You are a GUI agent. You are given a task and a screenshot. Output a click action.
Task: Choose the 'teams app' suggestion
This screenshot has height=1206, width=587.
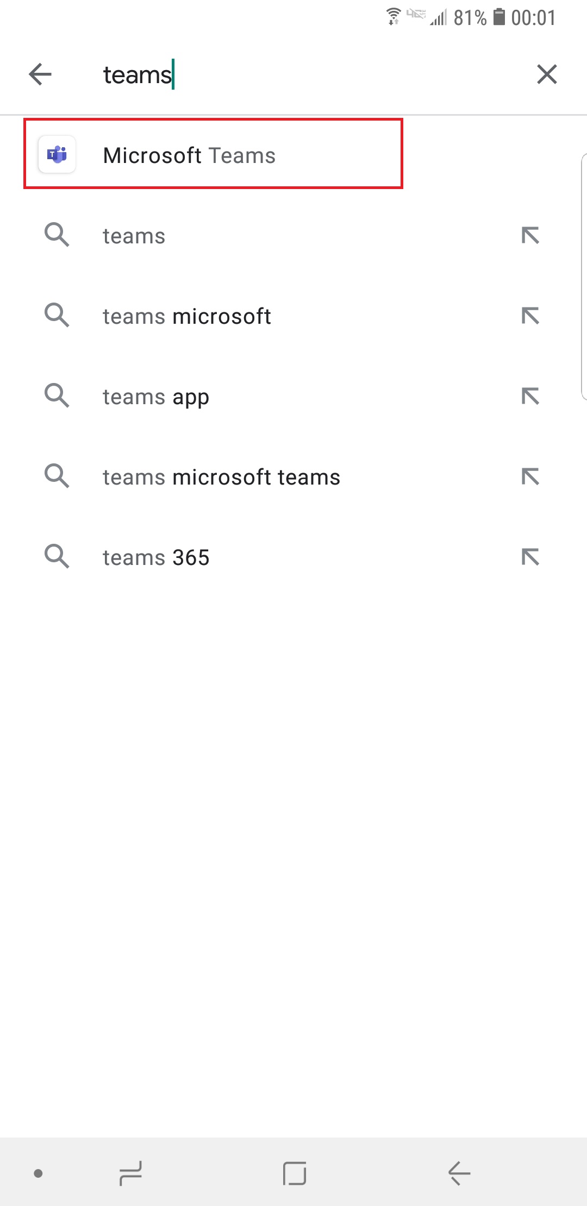(156, 397)
